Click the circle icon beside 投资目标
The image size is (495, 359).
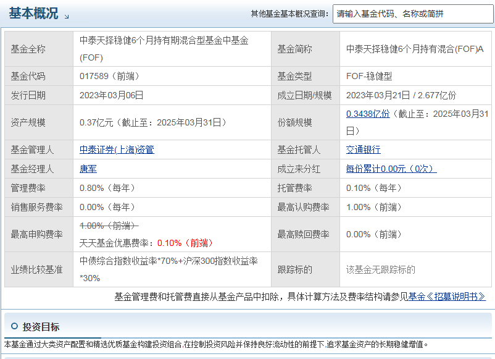click(14, 326)
